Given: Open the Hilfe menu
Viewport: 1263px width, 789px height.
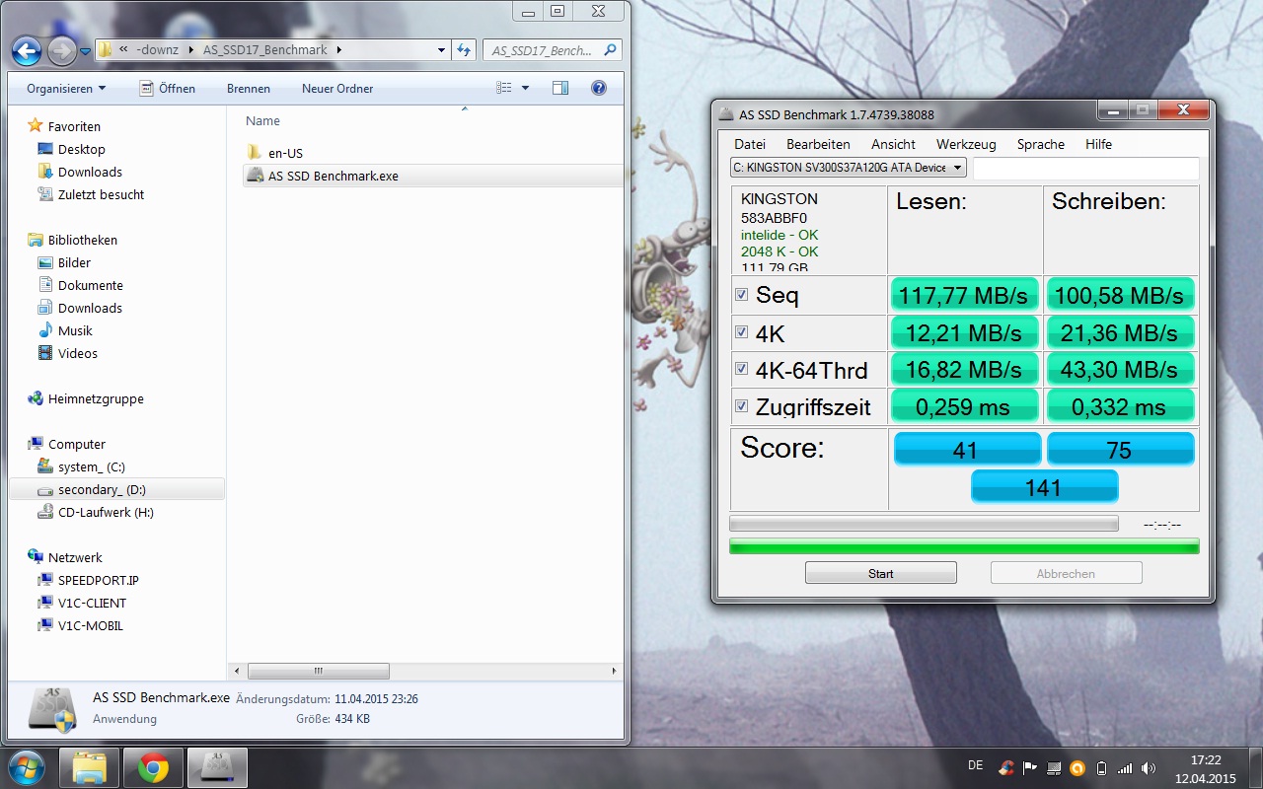Looking at the screenshot, I should point(1098,144).
